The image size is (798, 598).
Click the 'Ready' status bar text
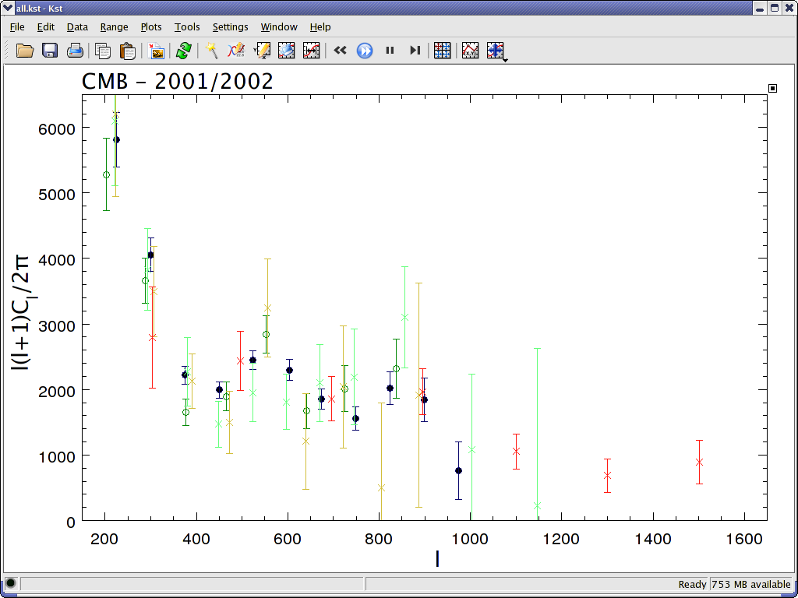pos(692,584)
